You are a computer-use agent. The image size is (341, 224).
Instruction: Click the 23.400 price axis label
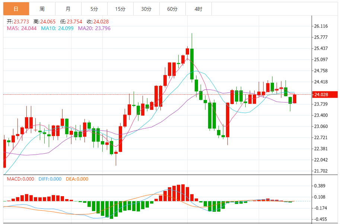tap(321, 115)
